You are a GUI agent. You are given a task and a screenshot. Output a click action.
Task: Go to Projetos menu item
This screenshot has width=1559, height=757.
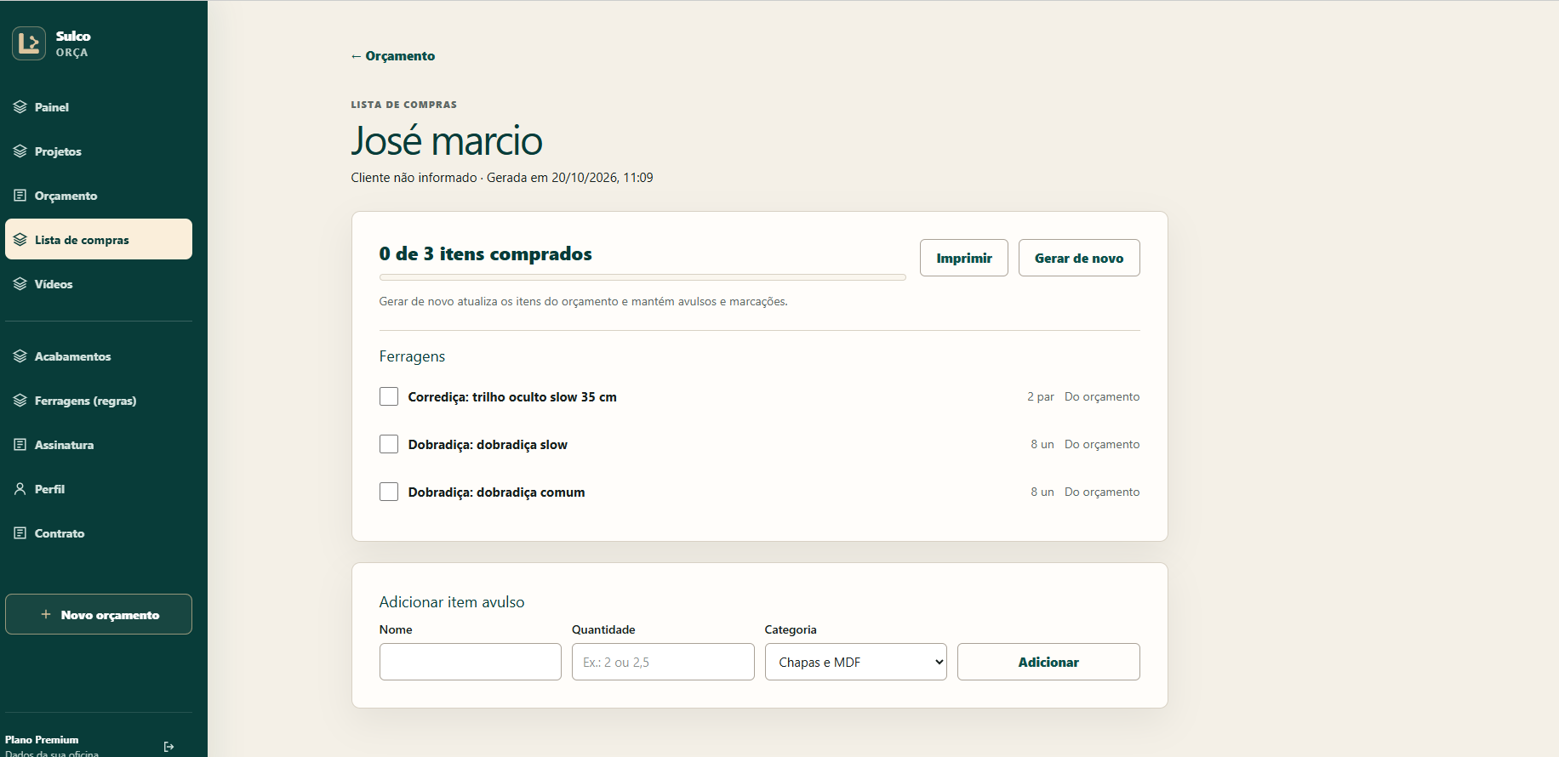coord(99,151)
